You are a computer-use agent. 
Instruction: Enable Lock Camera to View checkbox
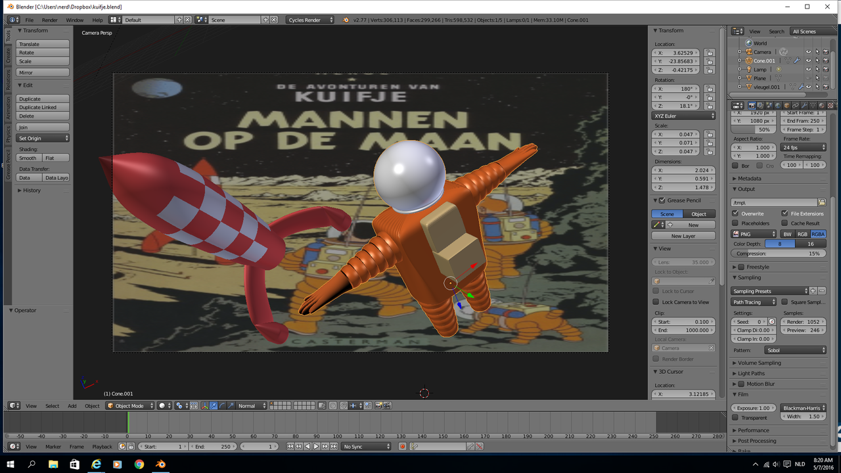[x=656, y=302]
